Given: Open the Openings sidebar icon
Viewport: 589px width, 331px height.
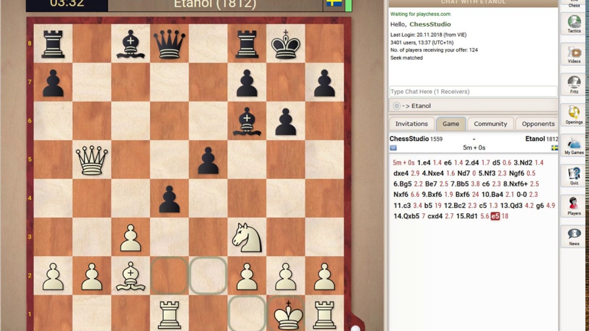Looking at the screenshot, I should click(x=574, y=115).
